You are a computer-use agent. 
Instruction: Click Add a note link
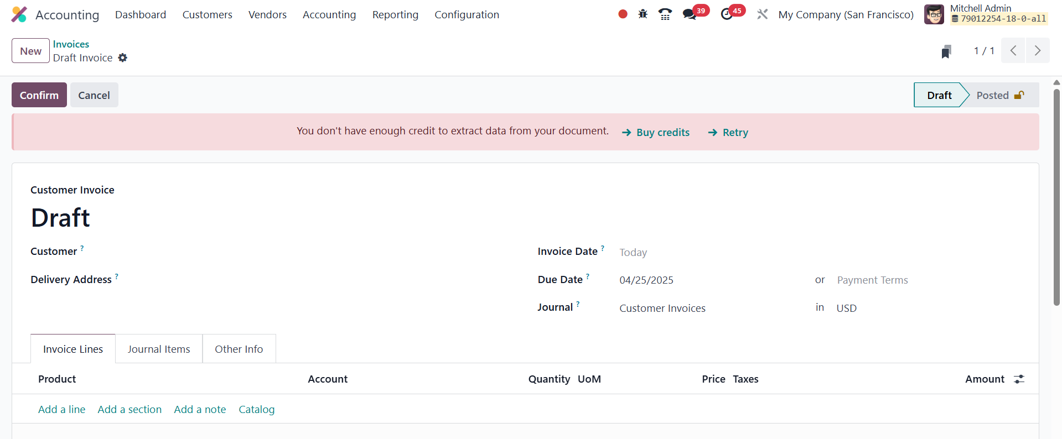pos(200,410)
